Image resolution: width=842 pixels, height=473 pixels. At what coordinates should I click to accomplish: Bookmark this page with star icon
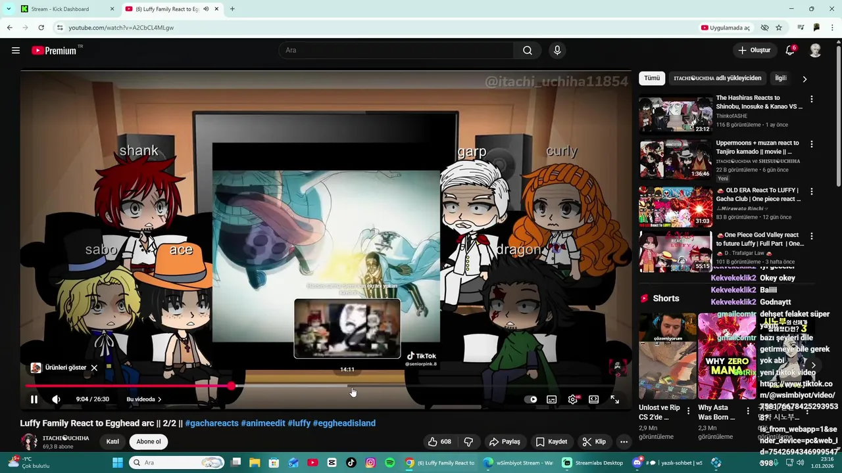tap(779, 28)
